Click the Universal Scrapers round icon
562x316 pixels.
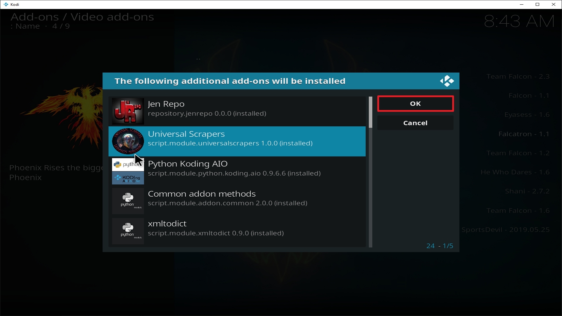point(128,141)
